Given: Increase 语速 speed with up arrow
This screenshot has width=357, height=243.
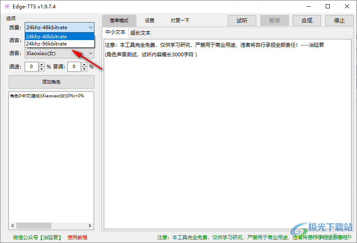Looking at the screenshot, I should (42, 65).
